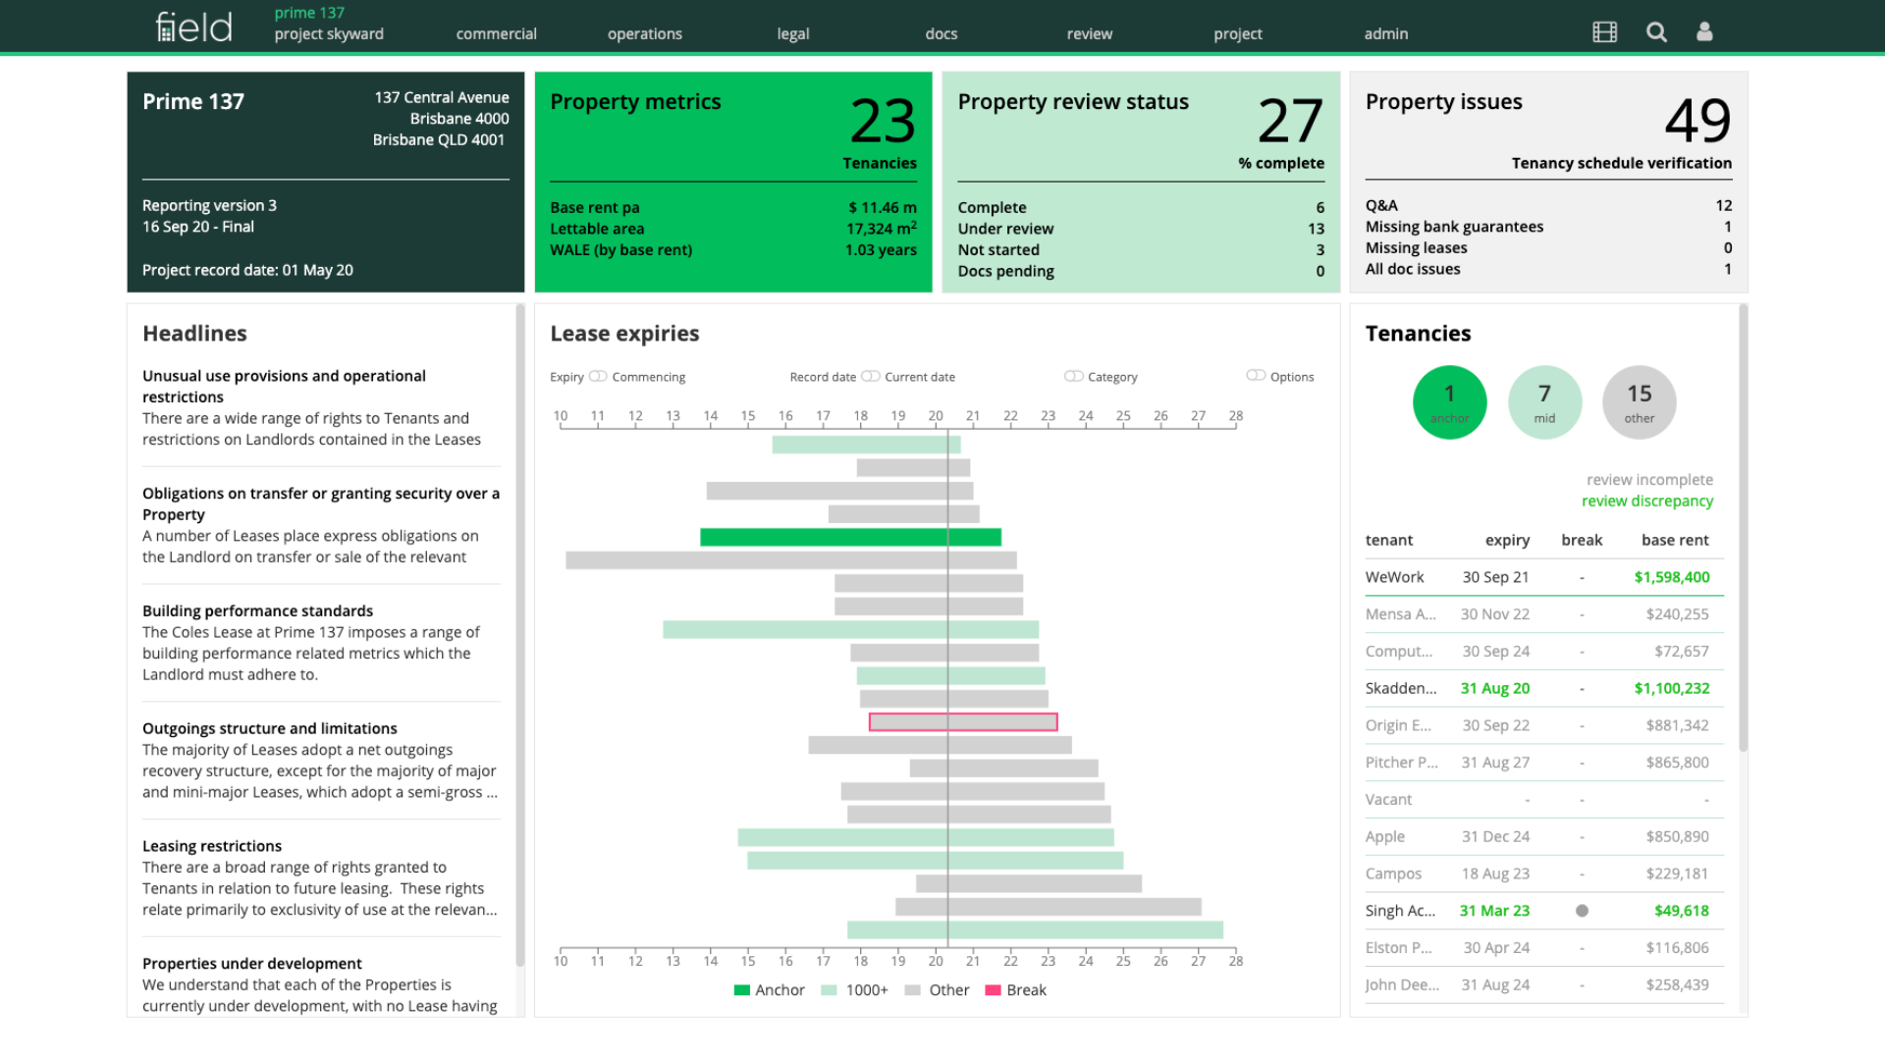Image resolution: width=1885 pixels, height=1060 pixels.
Task: Open the user profile icon
Action: (x=1704, y=32)
